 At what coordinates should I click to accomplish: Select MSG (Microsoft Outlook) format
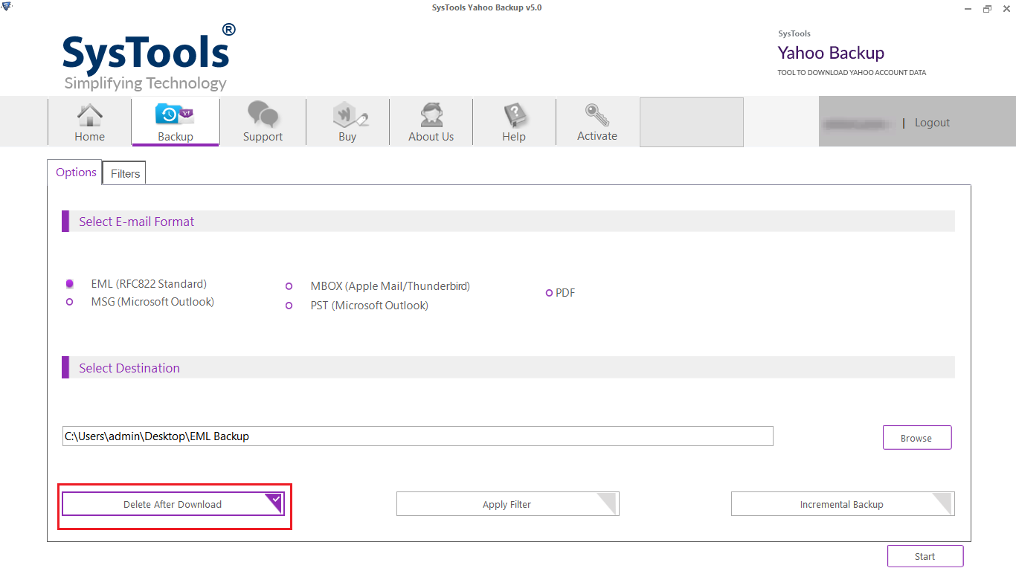(x=141, y=302)
